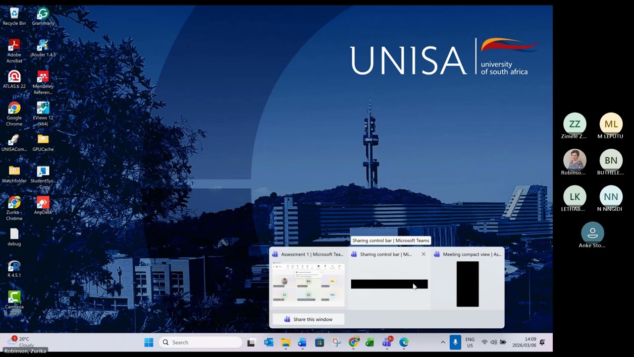The height and width of the screenshot is (357, 634).
Task: Open Excel from the taskbar
Action: [x=370, y=342]
